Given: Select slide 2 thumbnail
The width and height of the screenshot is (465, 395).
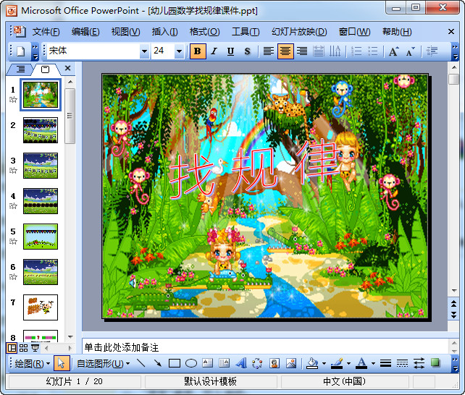Looking at the screenshot, I should [41, 130].
